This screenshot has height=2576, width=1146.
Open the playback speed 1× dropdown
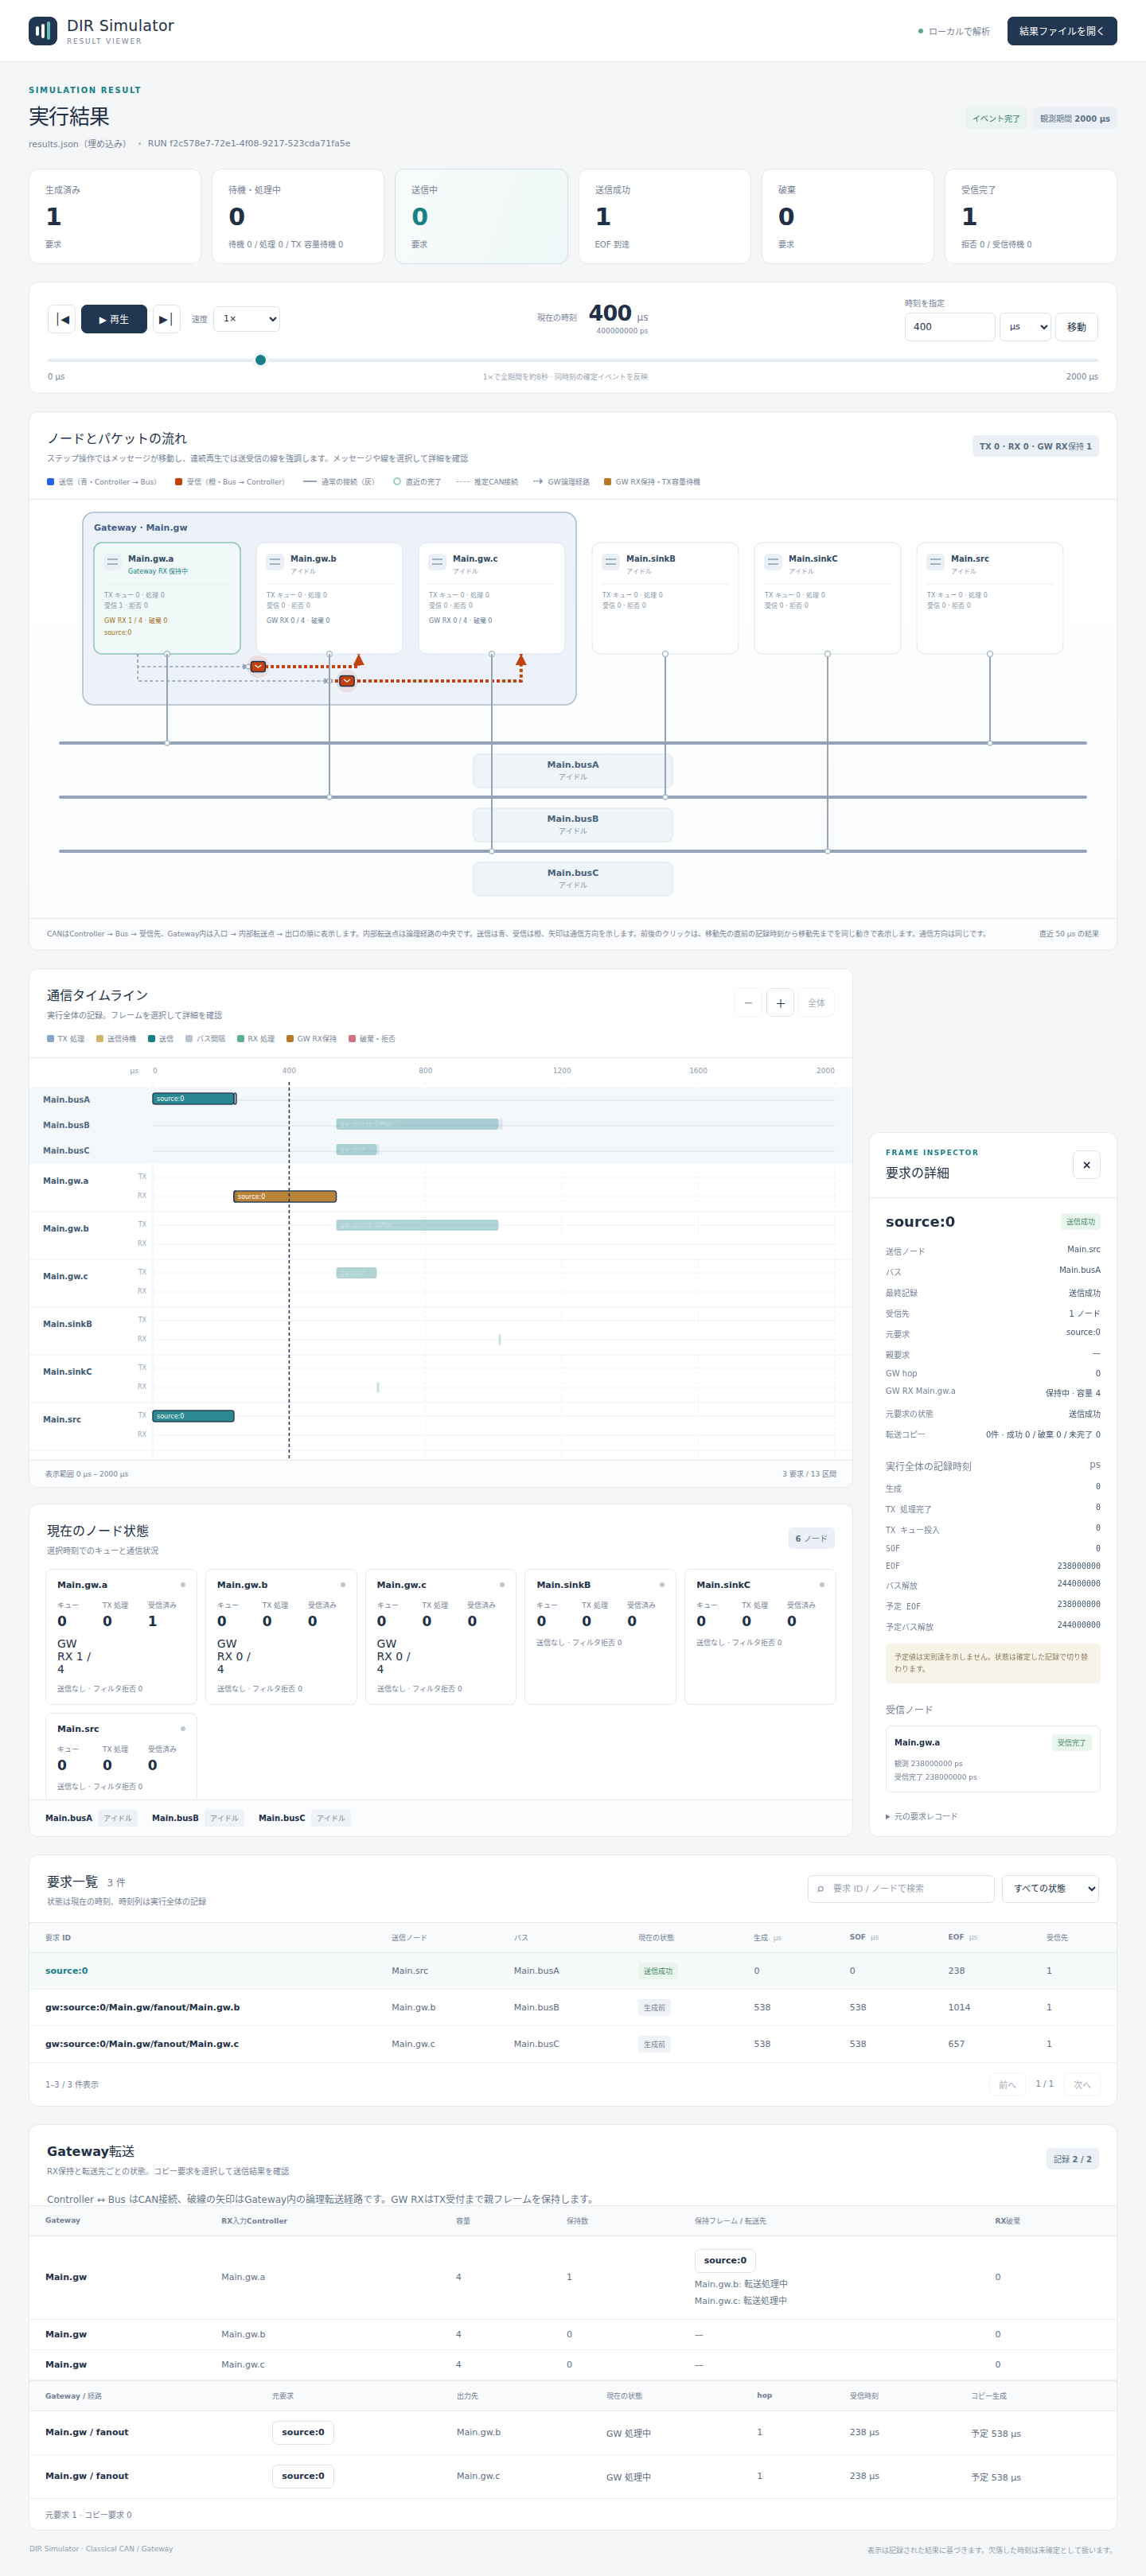coord(246,319)
